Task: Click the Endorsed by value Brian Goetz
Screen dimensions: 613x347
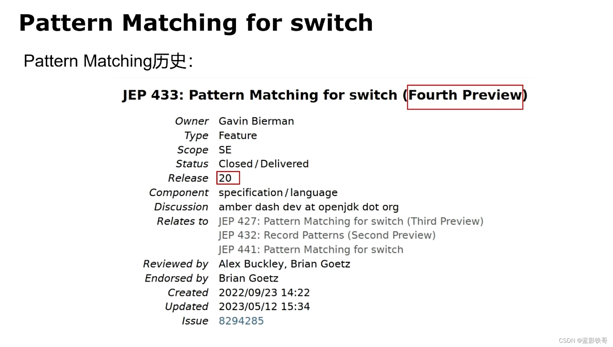Action: [248, 278]
